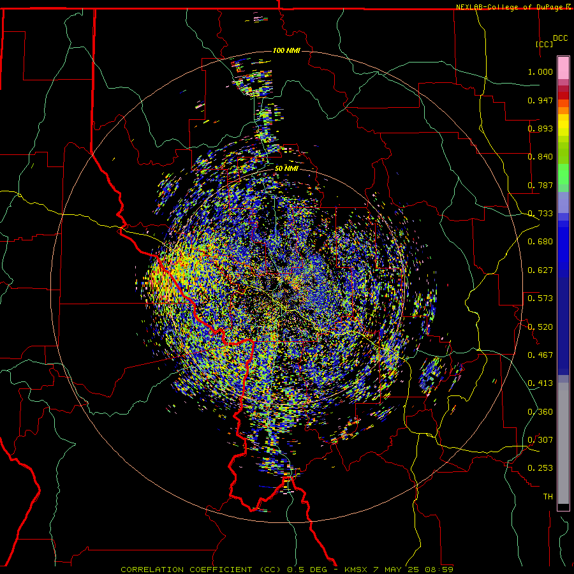Click the gray lower color bar segment
Screen dimensions: 574x574
pyautogui.click(x=563, y=443)
